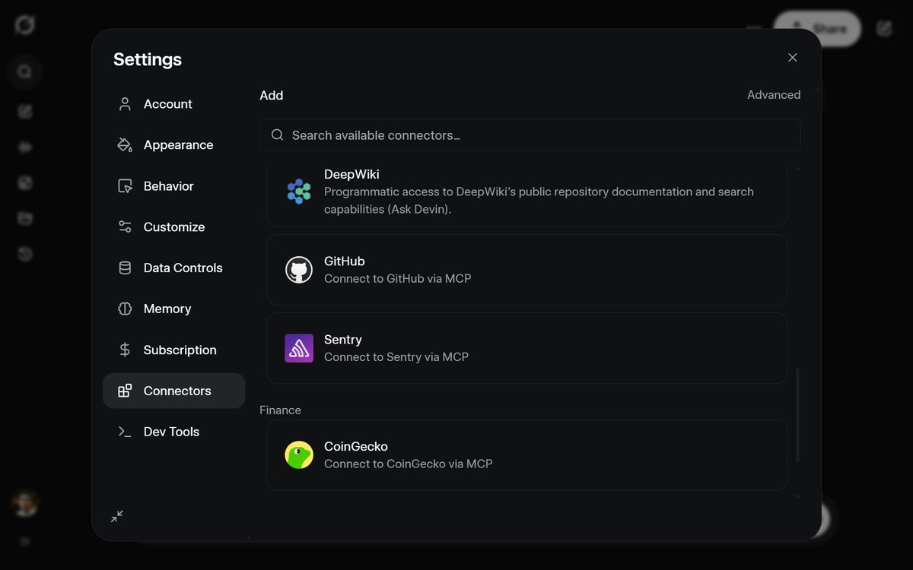Click the Search available connectors field

point(530,135)
